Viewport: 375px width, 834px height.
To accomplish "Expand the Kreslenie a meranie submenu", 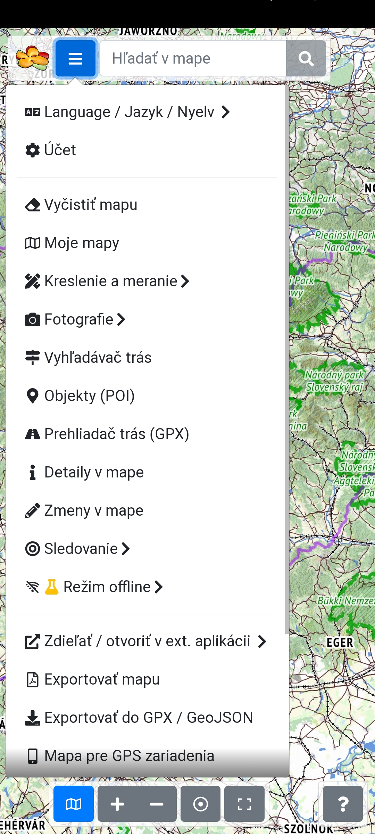I will tap(107, 281).
